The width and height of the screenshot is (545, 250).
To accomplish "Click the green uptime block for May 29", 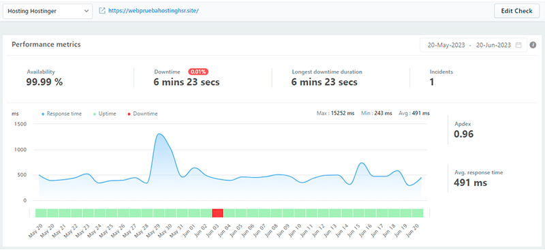I will 159,213.
